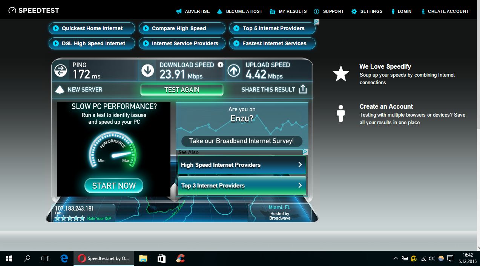Open Task View

click(x=45, y=258)
